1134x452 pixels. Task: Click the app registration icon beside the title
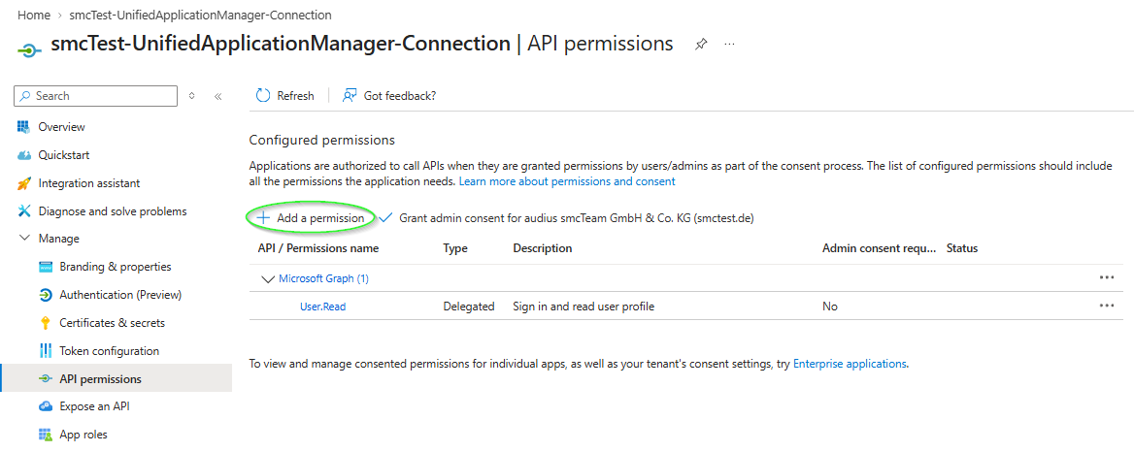point(28,49)
